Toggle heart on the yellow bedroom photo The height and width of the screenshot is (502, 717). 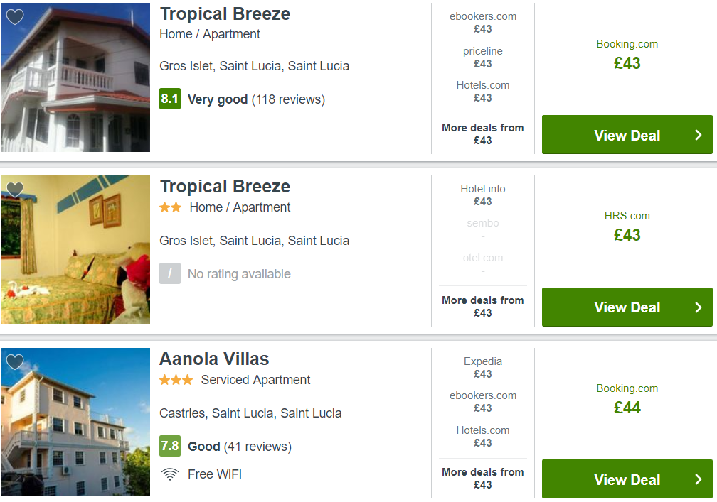(x=15, y=190)
